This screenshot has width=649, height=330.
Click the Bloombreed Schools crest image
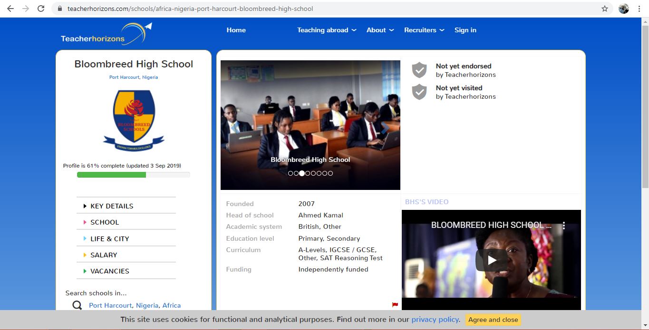(x=134, y=119)
